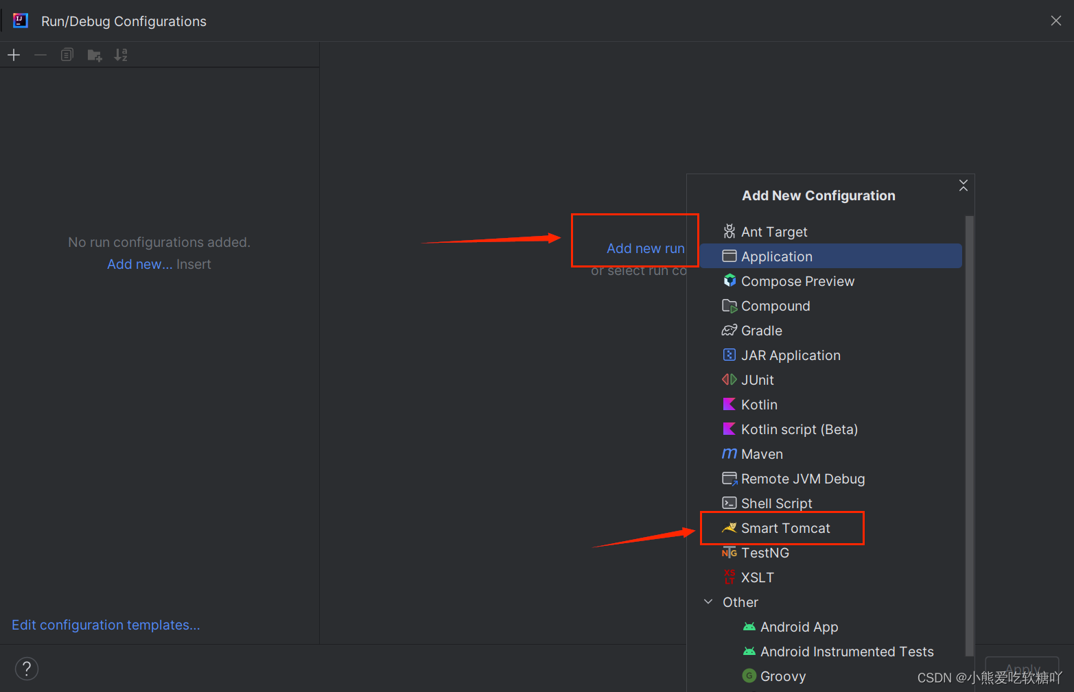Select the Groovy entry under Other
The width and height of the screenshot is (1074, 692).
831,676
